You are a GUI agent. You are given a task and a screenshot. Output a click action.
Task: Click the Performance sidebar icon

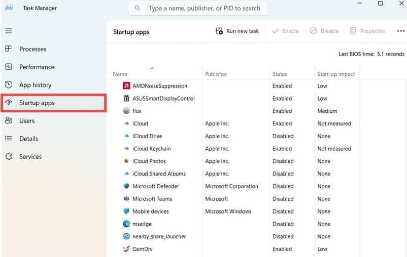(9, 67)
